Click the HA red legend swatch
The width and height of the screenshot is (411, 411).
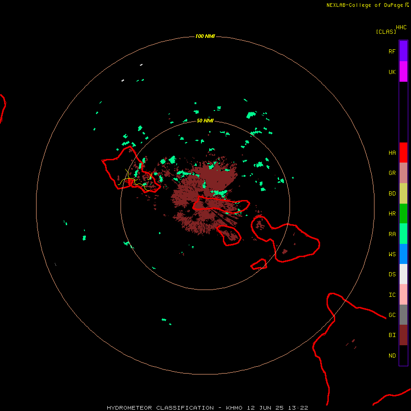403,153
